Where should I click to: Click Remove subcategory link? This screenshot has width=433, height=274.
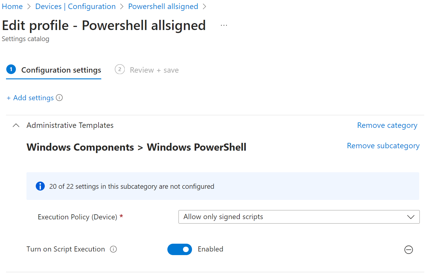tap(383, 146)
